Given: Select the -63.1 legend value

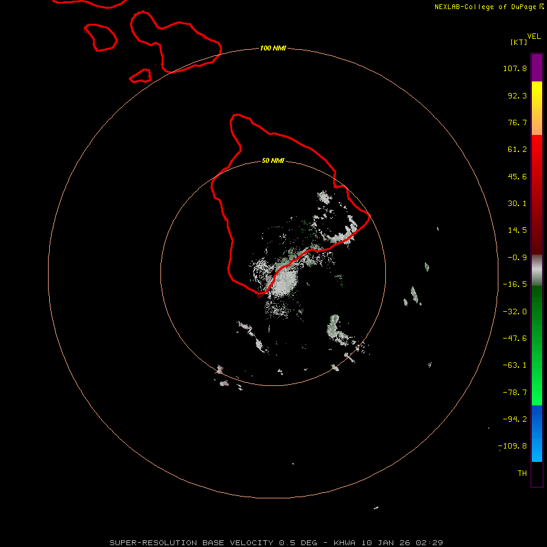Looking at the screenshot, I should tap(515, 365).
